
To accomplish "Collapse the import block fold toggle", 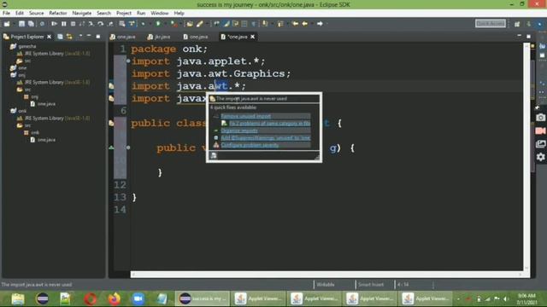I will [128, 61].
